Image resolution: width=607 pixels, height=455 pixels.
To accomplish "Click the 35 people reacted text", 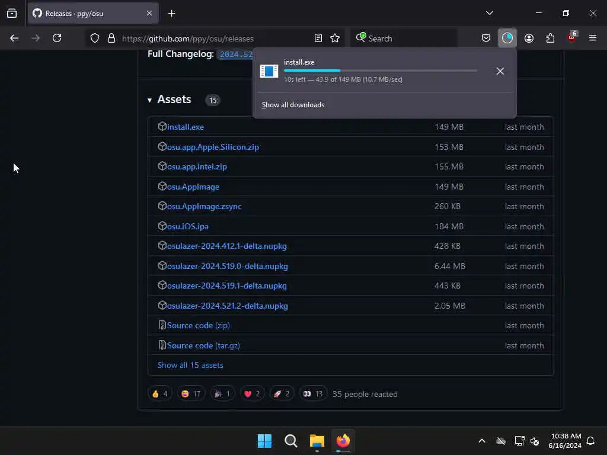I will pos(365,394).
